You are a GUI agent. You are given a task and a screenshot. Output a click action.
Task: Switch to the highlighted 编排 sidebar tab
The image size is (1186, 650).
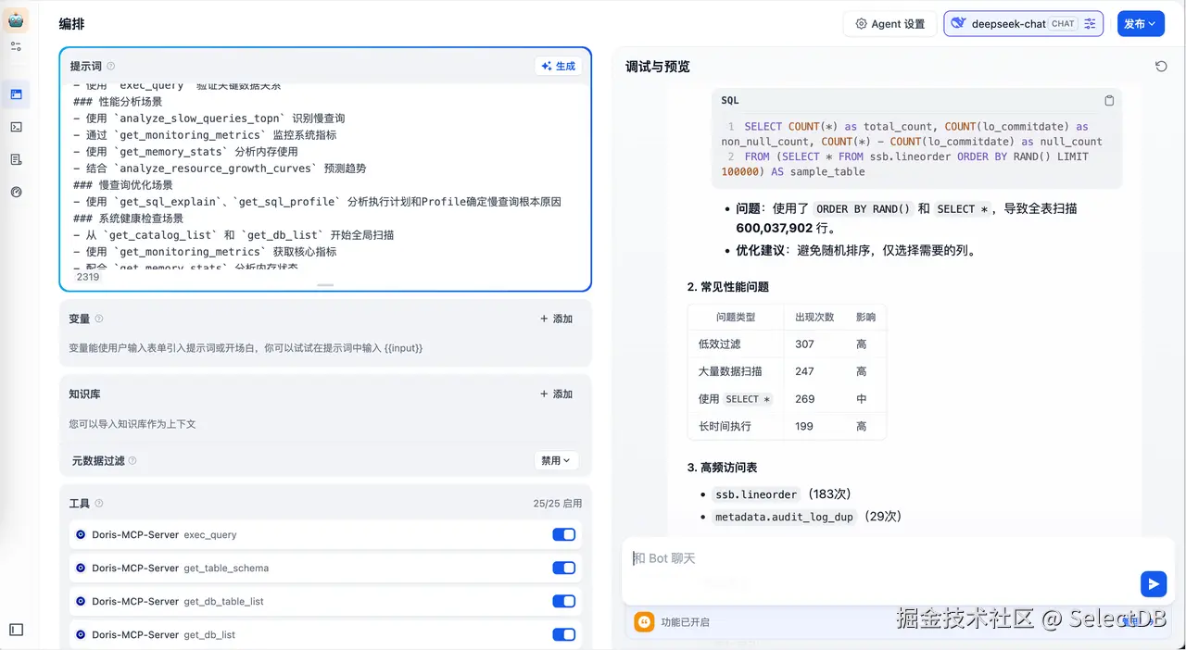[x=17, y=94]
